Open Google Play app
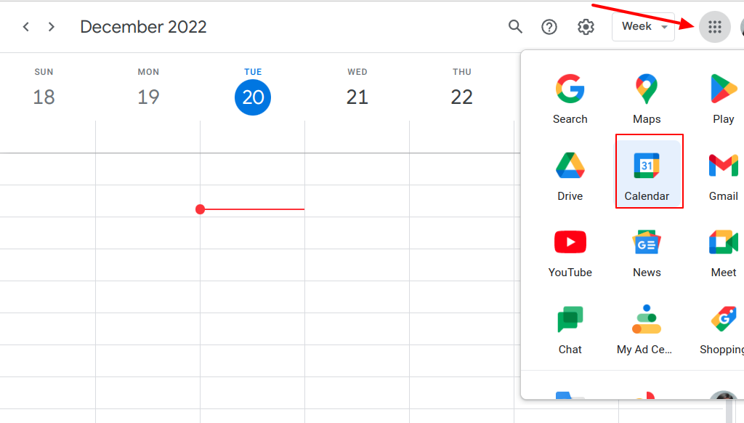 coord(723,99)
